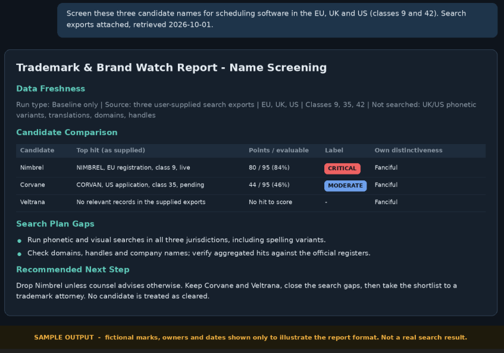Click 'No relevant records in the supplied exports' cell

pyautogui.click(x=141, y=202)
